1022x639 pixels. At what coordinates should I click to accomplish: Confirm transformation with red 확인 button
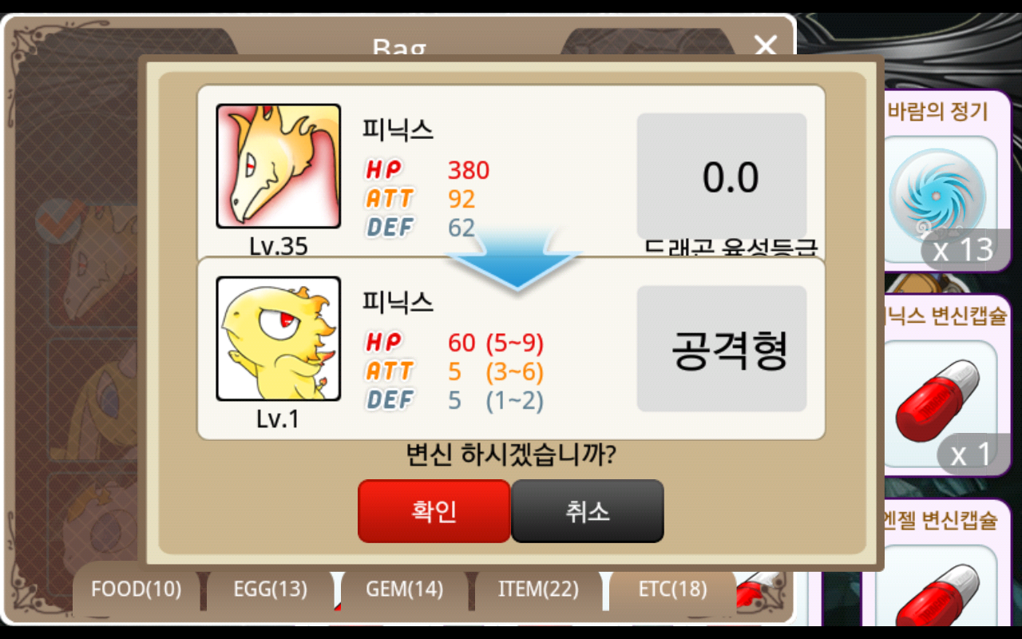tap(434, 511)
